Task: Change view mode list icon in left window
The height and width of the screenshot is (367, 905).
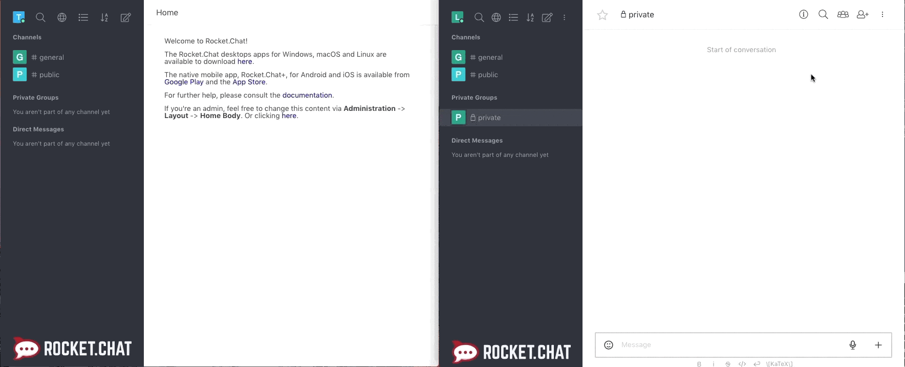Action: (83, 17)
